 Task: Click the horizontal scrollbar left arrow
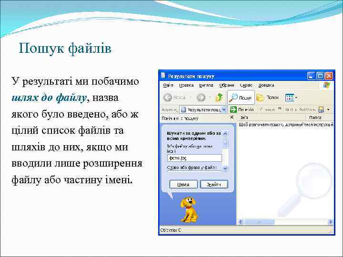tap(241, 222)
